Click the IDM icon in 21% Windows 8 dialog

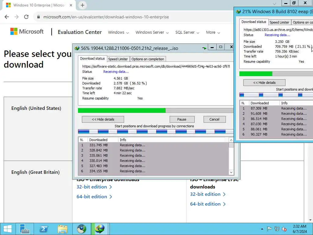click(x=238, y=12)
